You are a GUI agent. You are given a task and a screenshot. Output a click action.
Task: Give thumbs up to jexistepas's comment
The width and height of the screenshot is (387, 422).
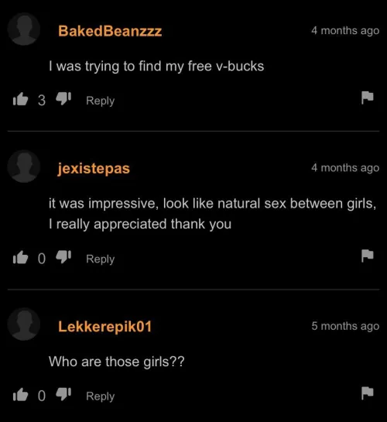coord(20,257)
